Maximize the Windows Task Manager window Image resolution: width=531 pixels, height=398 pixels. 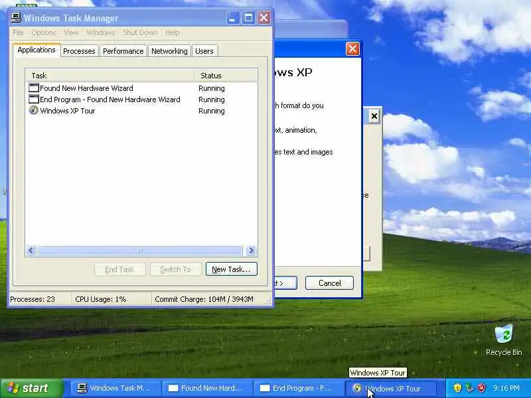248,18
